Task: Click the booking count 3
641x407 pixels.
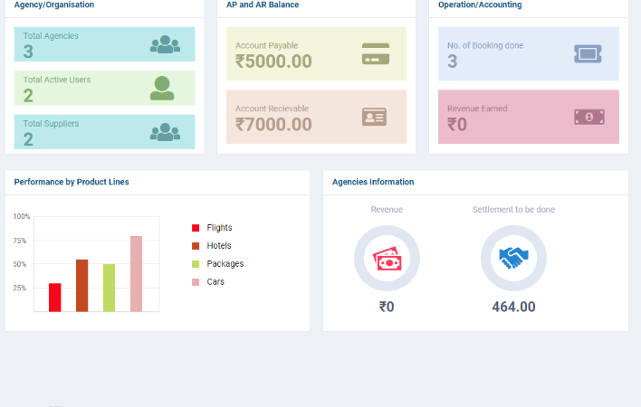Action: 452,62
